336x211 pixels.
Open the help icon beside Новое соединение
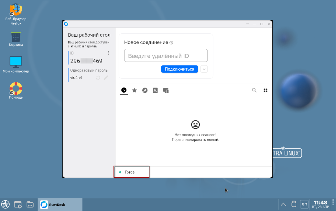click(x=171, y=43)
